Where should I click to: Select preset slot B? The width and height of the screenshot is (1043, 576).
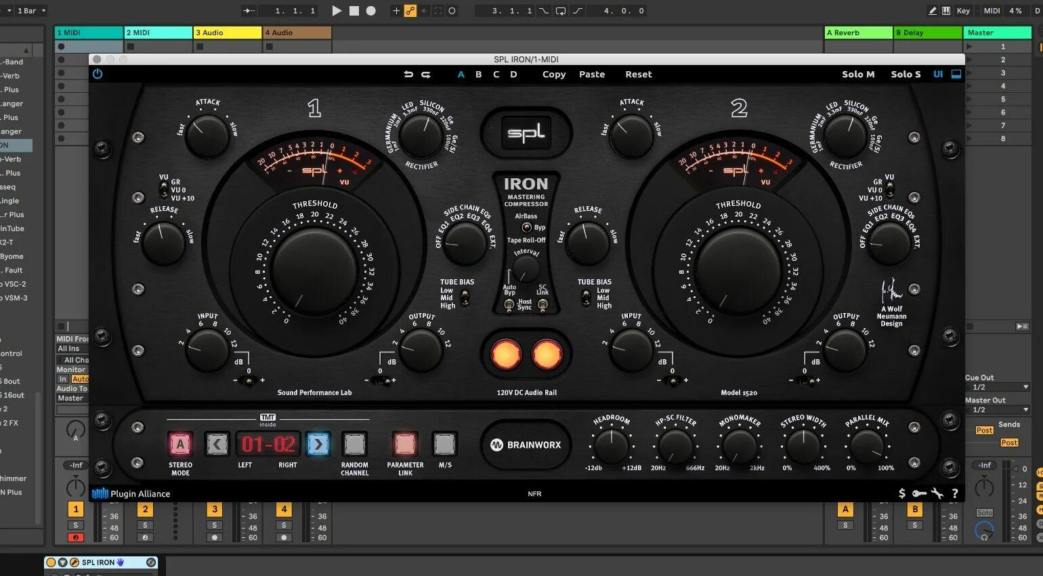pyautogui.click(x=479, y=75)
